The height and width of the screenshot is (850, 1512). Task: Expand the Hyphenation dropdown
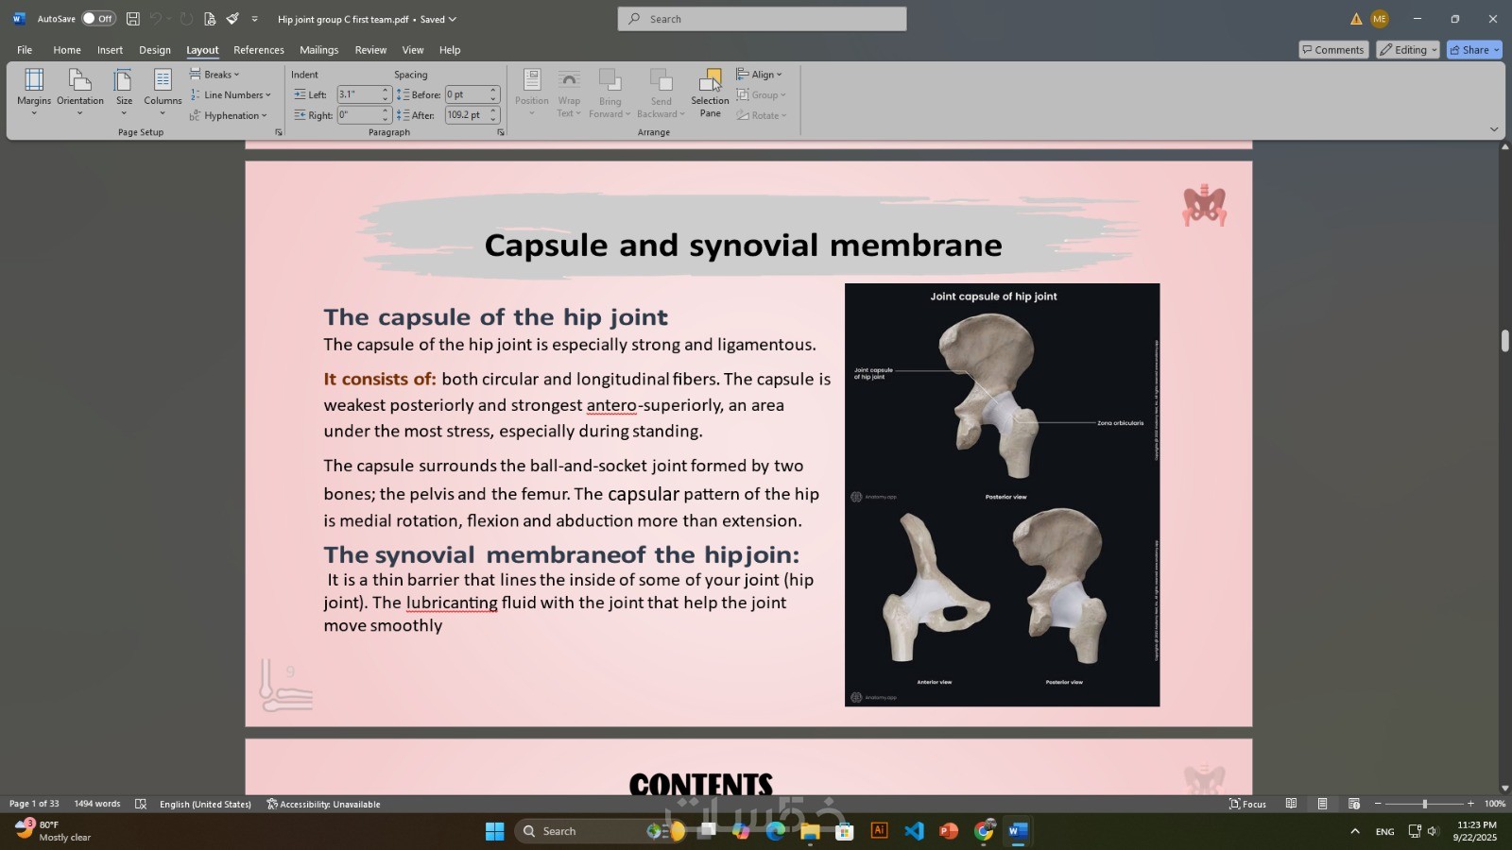(230, 116)
